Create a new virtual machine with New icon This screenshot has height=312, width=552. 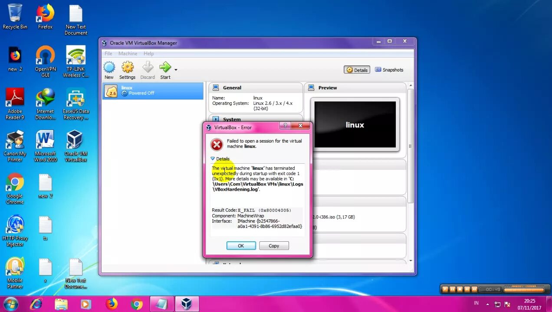pos(109,69)
